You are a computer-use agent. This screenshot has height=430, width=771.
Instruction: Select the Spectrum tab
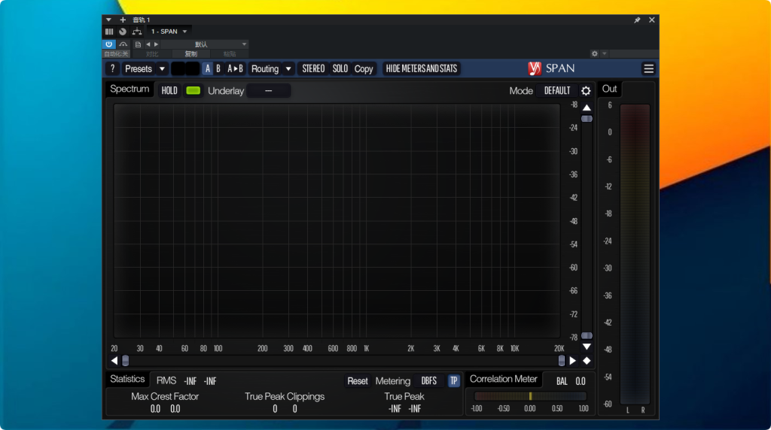tap(130, 89)
